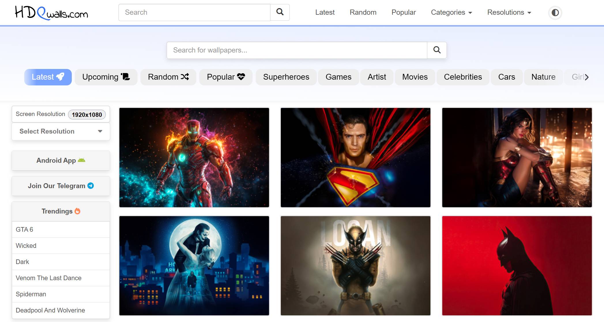Screen dimensions: 604x322
Task: Select the Superheroes category tab
Action: coord(286,76)
